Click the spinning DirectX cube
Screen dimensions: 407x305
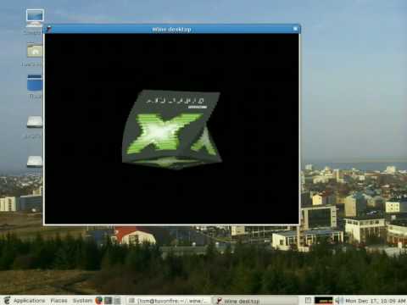point(172,130)
